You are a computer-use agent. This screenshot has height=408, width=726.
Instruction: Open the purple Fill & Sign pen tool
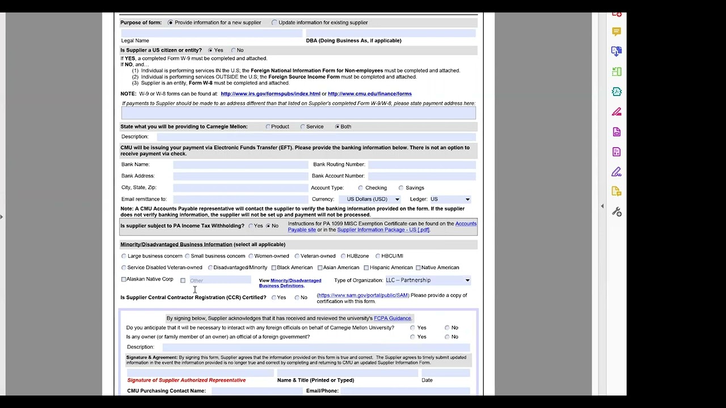tap(617, 172)
